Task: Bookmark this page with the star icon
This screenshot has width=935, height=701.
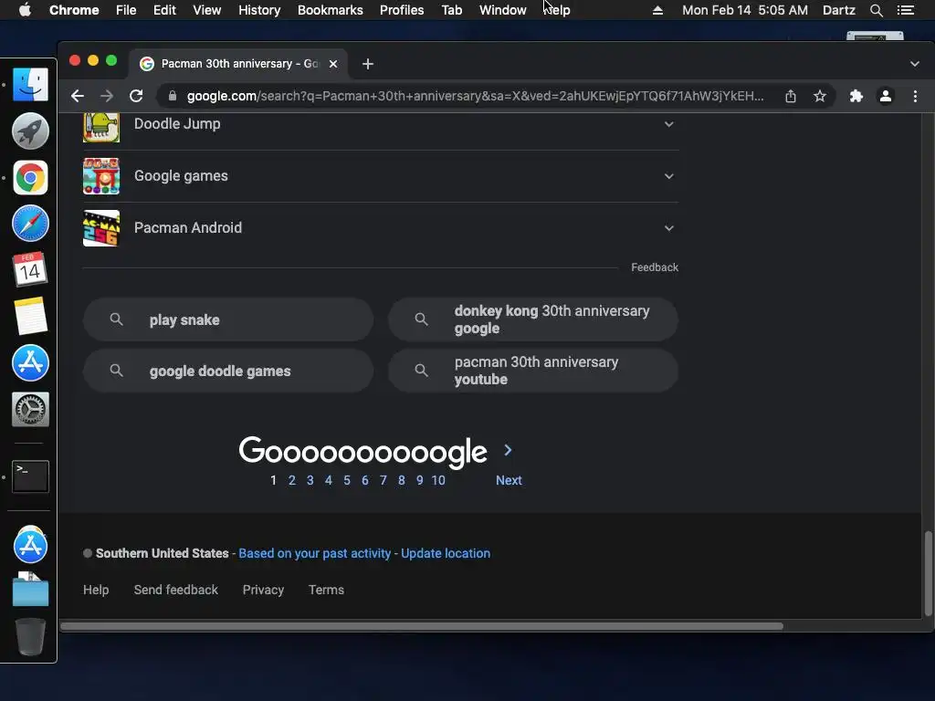Action: (820, 96)
